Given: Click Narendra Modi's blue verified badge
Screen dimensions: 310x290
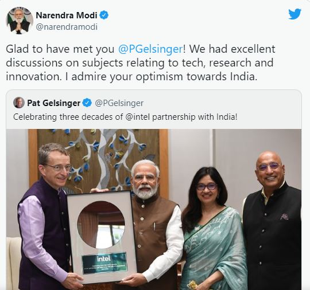Looking at the screenshot, I should pyautogui.click(x=104, y=15).
